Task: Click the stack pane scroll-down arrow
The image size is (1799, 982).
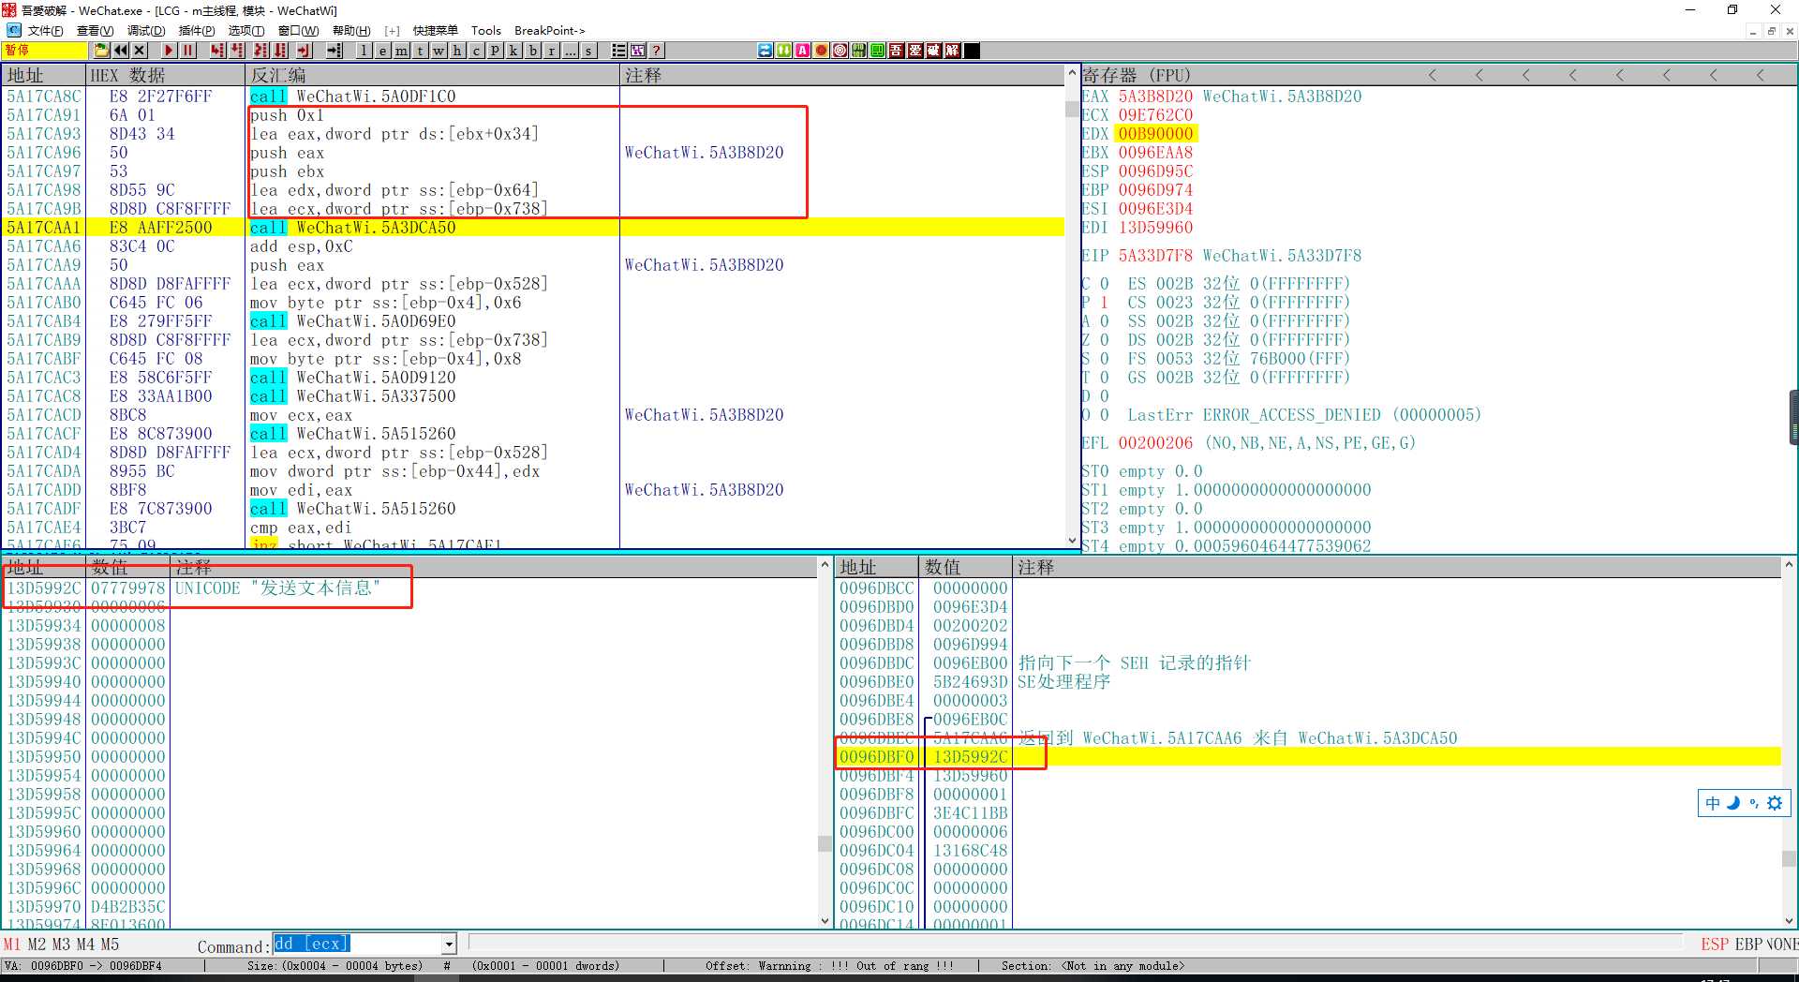Action: pos(1789,921)
